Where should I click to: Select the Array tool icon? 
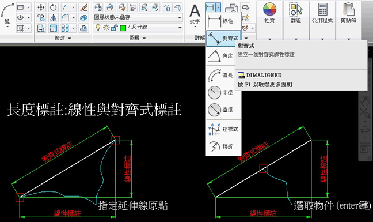click(x=65, y=28)
